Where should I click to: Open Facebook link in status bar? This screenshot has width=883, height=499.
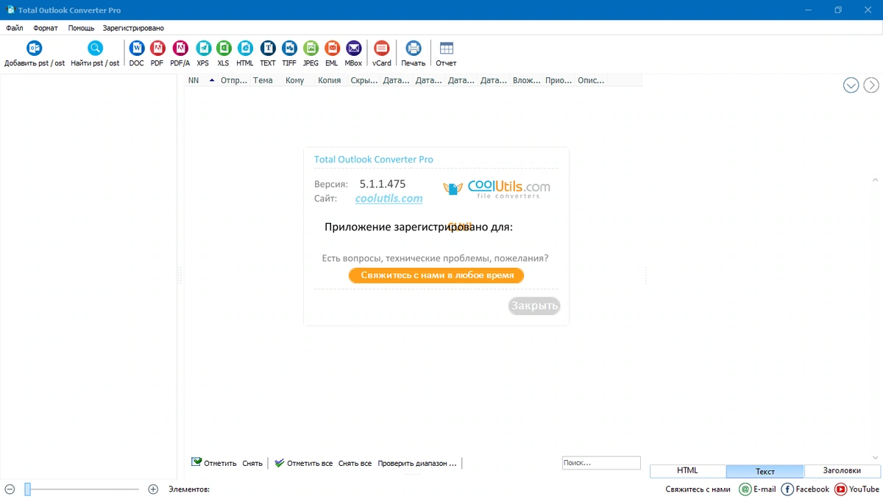point(787,489)
